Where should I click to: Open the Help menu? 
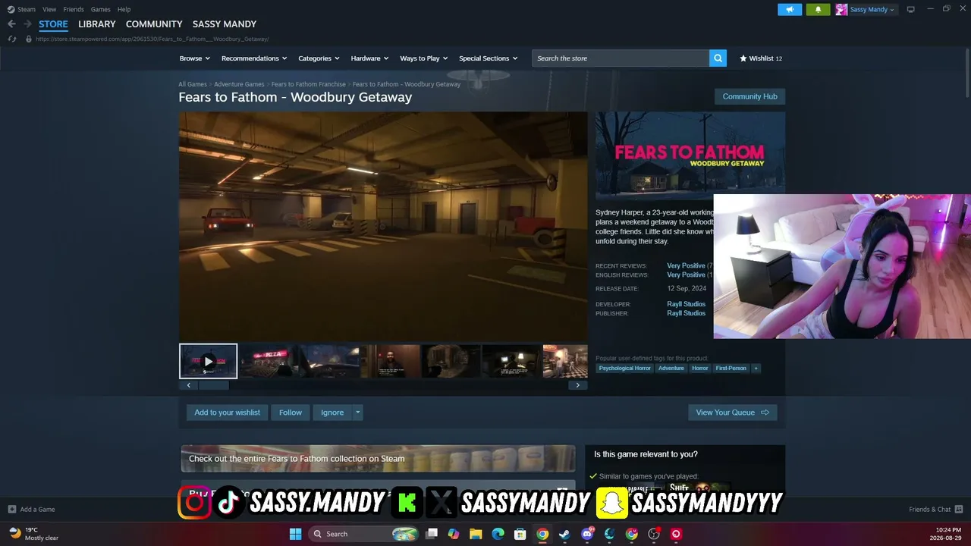[x=124, y=9]
